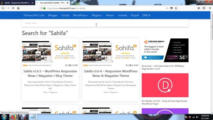Image resolution: width=213 pixels, height=120 pixels.
Task: Click the taskbar icon right of floppy disk
Action: point(33,117)
